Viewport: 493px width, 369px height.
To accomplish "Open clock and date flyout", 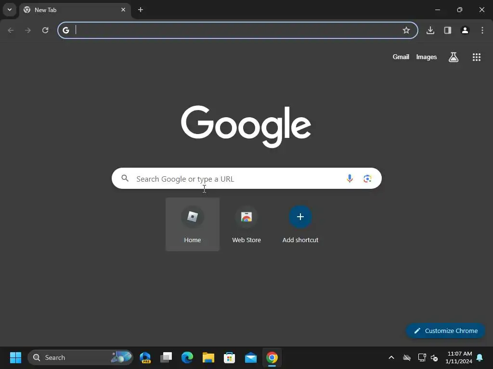I will (x=459, y=357).
